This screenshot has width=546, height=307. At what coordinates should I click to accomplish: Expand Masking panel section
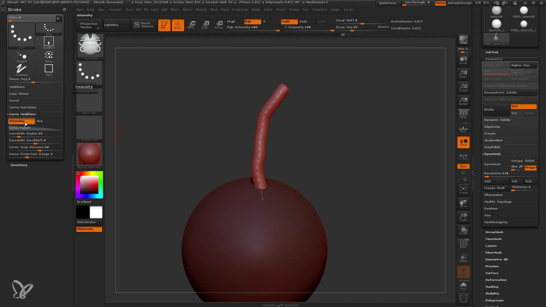(x=492, y=286)
